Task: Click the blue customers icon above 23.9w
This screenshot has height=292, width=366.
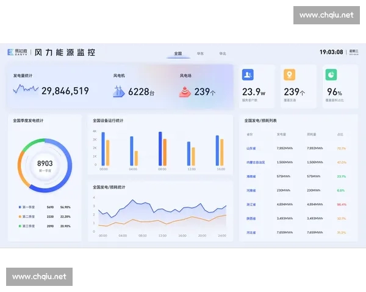Action: coord(248,75)
